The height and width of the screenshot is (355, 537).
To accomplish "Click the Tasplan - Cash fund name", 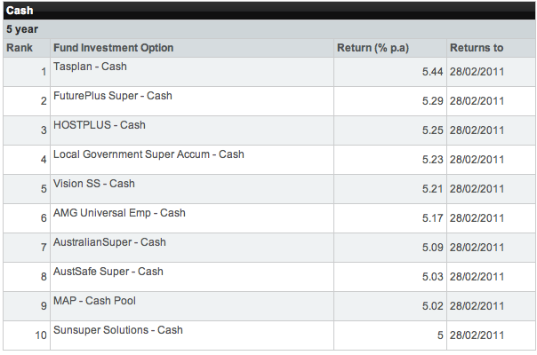I will [91, 67].
